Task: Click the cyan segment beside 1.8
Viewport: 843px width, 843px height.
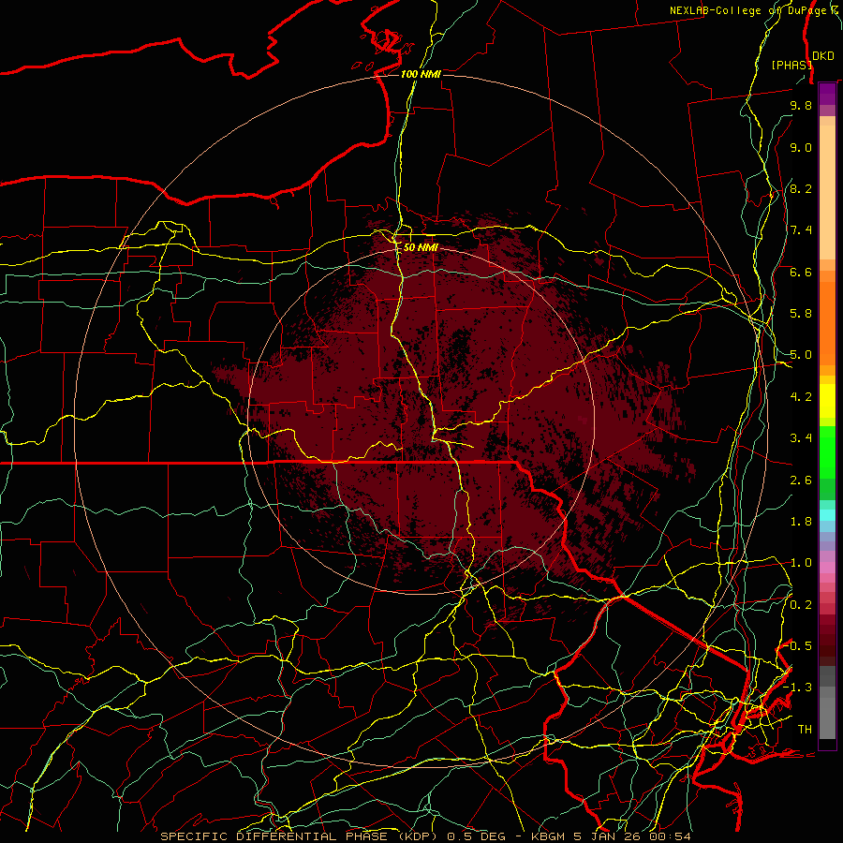Action: 827,515
